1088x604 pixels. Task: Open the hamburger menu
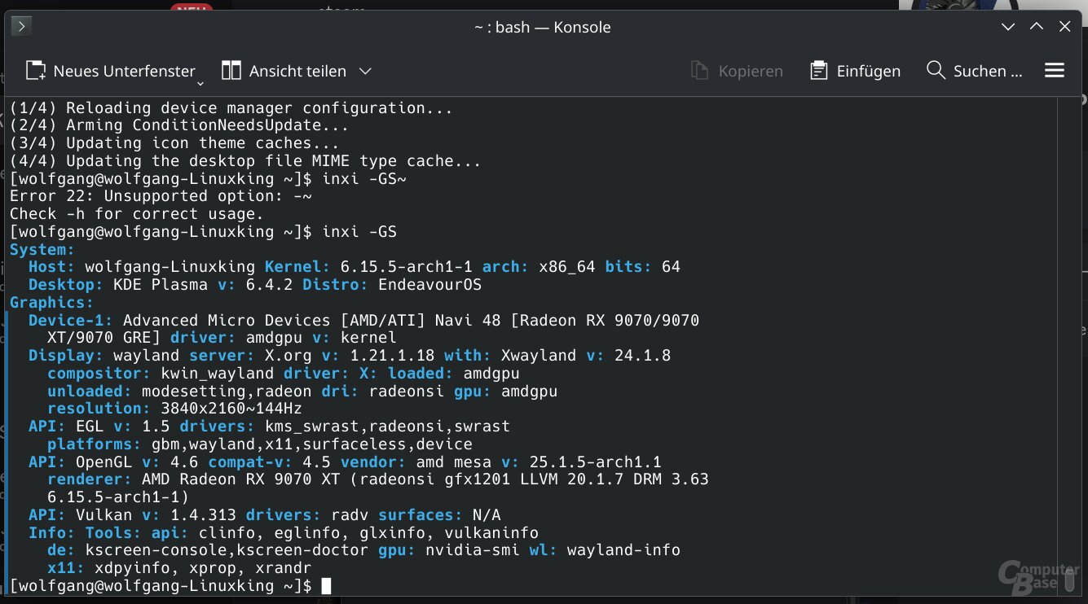(1055, 71)
